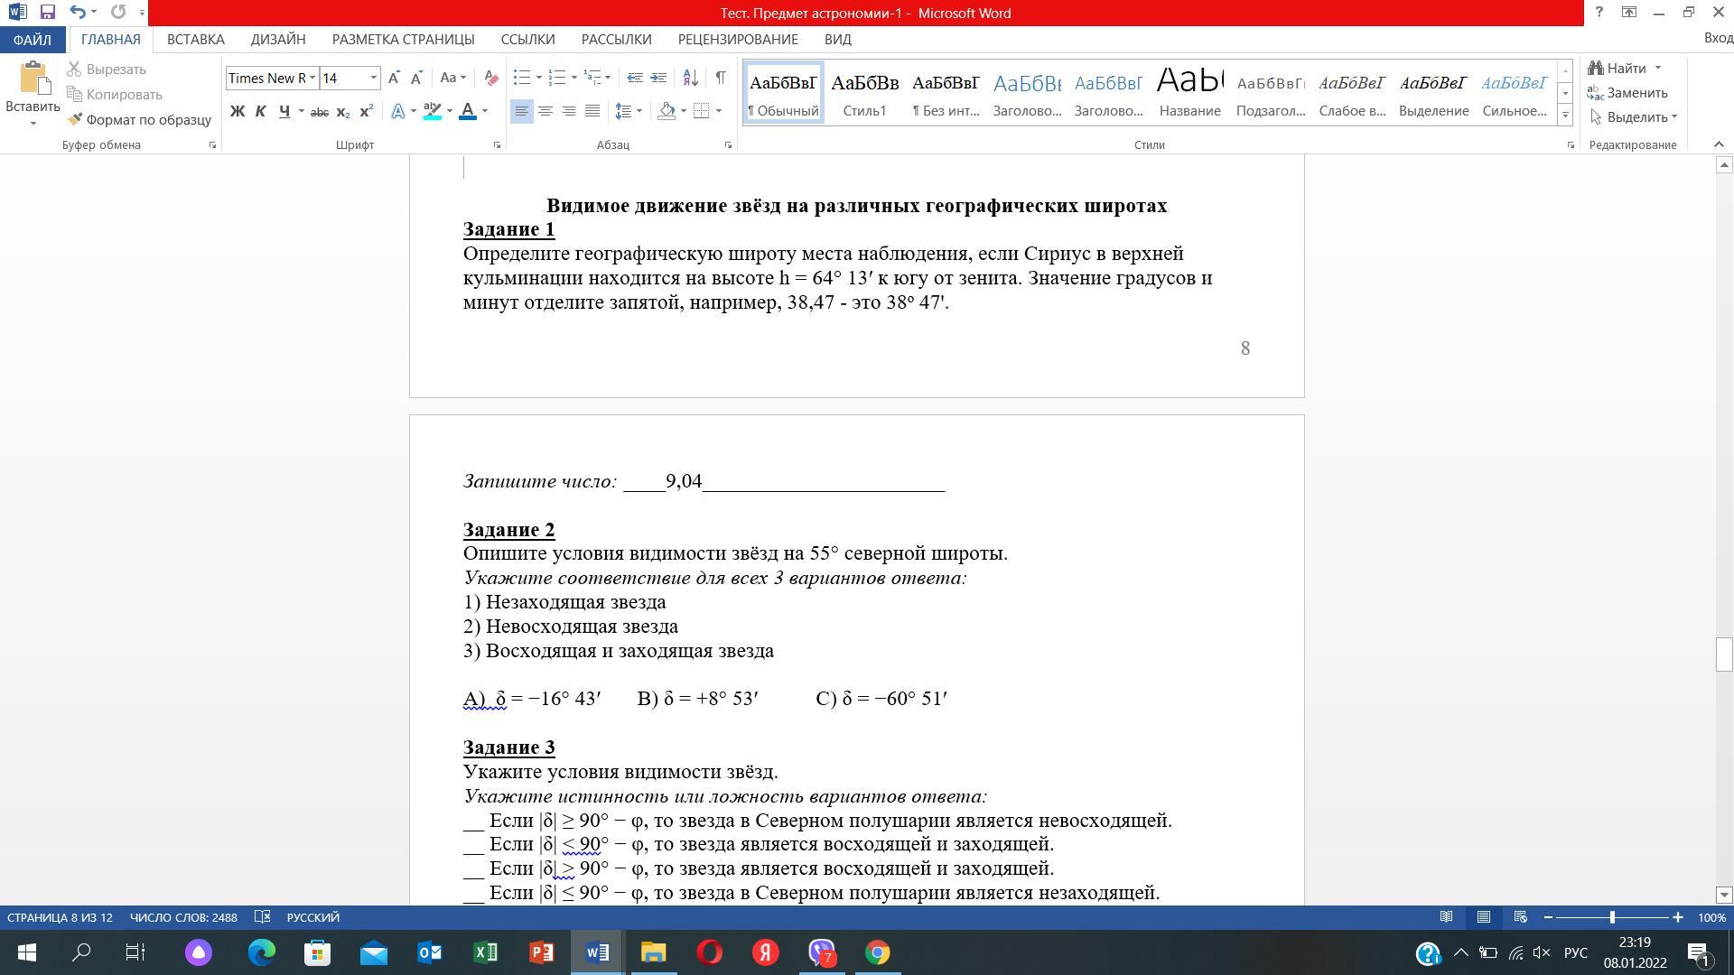Click the Increase indent icon
The height and width of the screenshot is (975, 1734).
click(x=658, y=79)
